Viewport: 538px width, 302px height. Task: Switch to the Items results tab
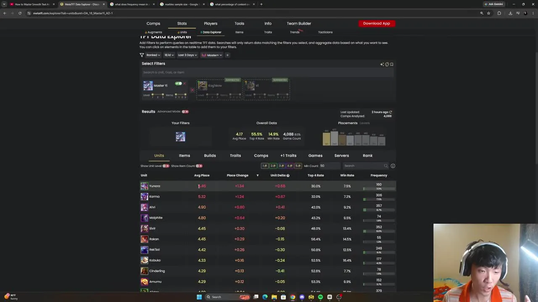tap(185, 156)
